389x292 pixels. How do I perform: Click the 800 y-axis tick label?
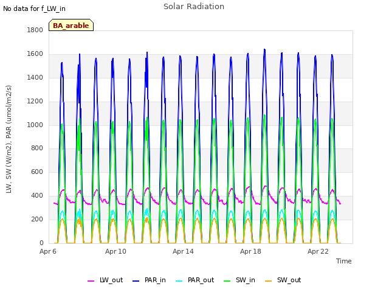pyautogui.click(x=37, y=148)
